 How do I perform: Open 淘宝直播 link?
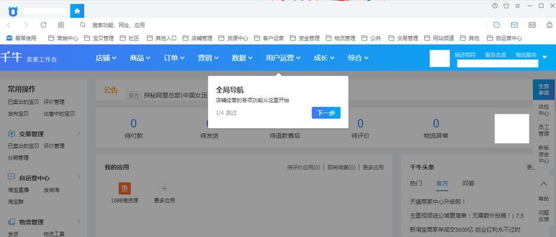(x=18, y=190)
